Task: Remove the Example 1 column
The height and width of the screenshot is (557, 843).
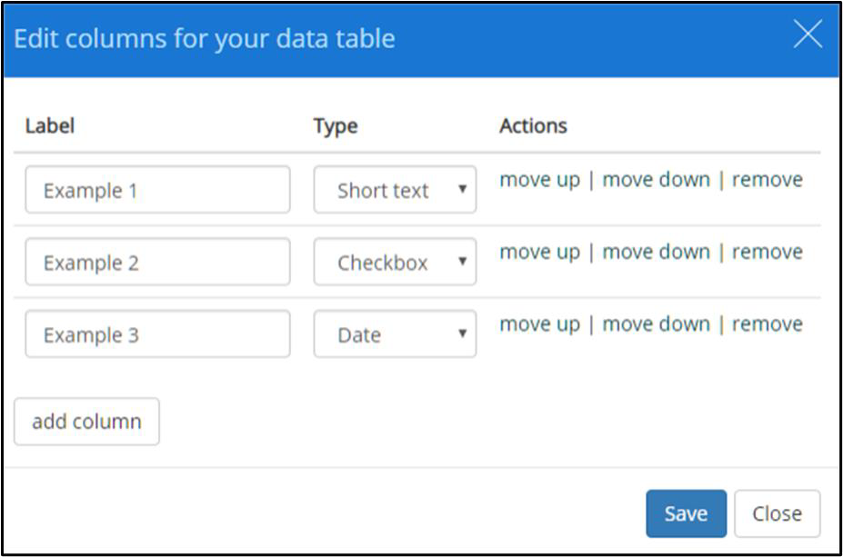Action: click(768, 179)
